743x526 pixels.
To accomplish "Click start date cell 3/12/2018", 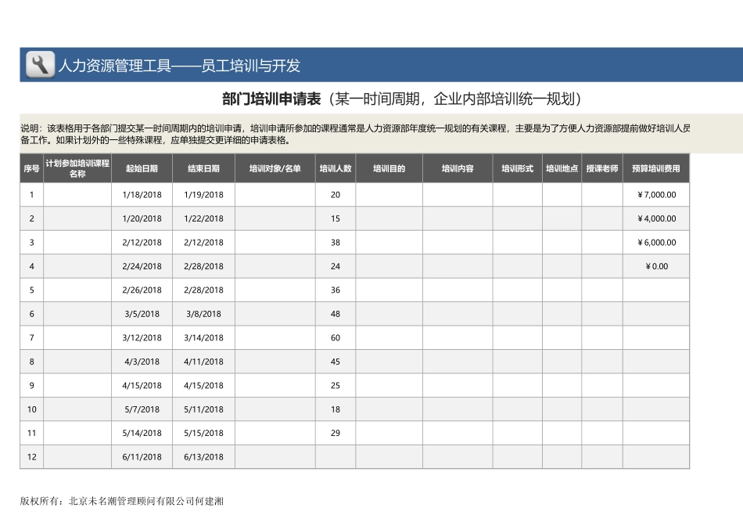I will [x=142, y=337].
